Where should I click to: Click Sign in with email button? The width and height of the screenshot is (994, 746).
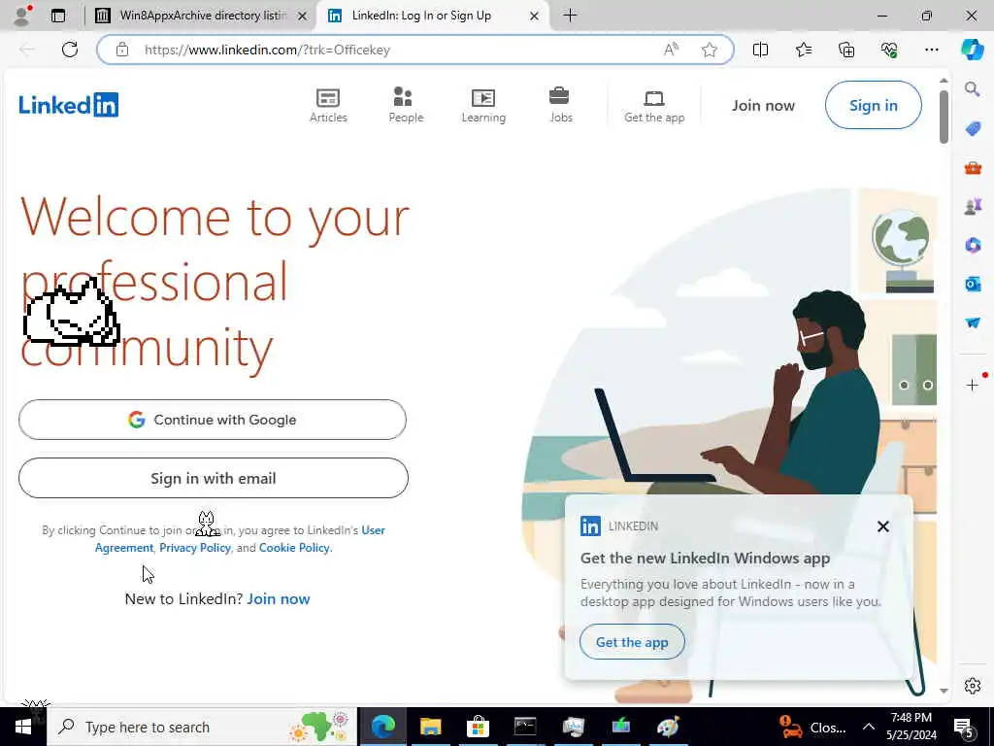(213, 478)
